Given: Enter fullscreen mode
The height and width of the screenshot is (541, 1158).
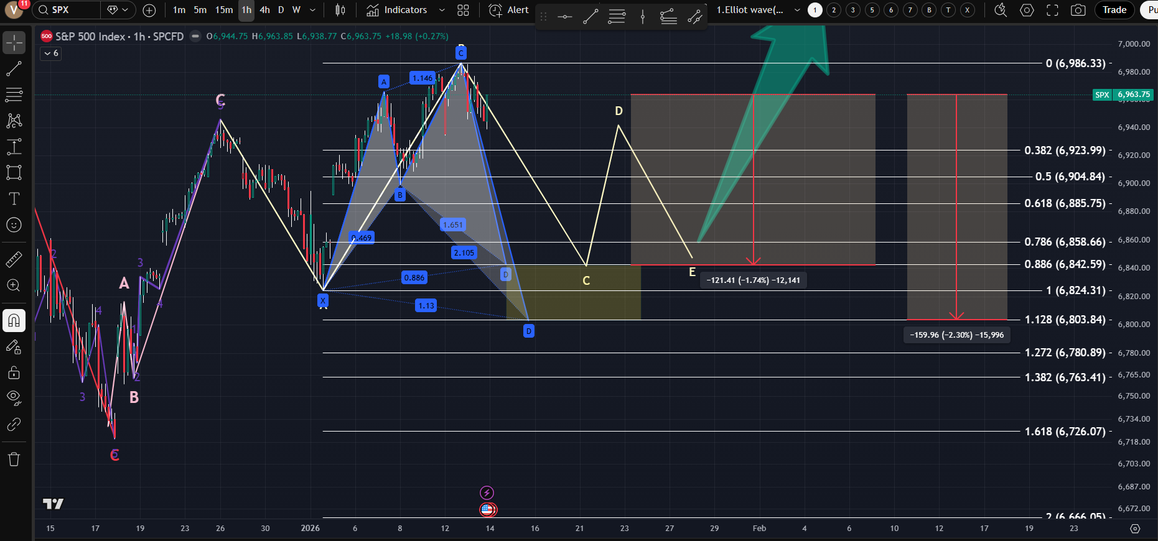Looking at the screenshot, I should point(1052,10).
